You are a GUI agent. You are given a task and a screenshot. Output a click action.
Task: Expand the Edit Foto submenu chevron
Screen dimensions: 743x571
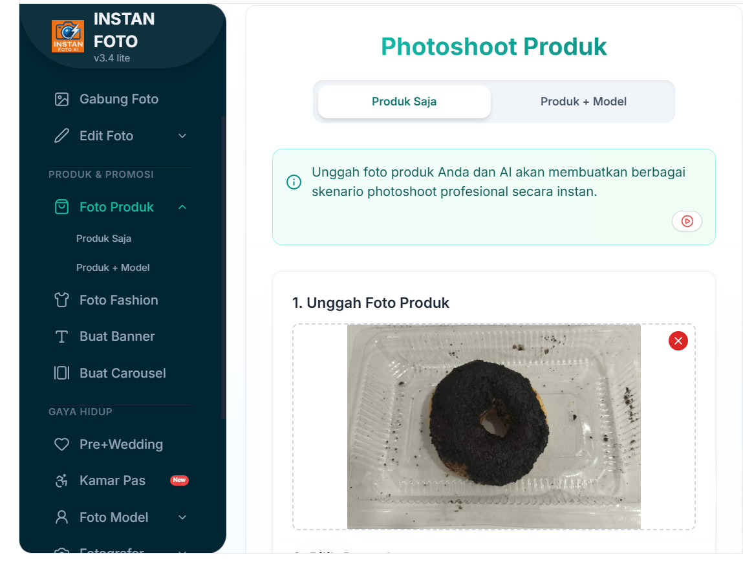coord(182,136)
